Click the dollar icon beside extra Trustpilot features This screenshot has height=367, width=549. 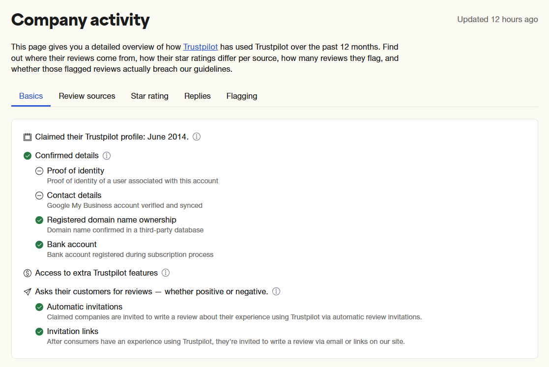28,273
